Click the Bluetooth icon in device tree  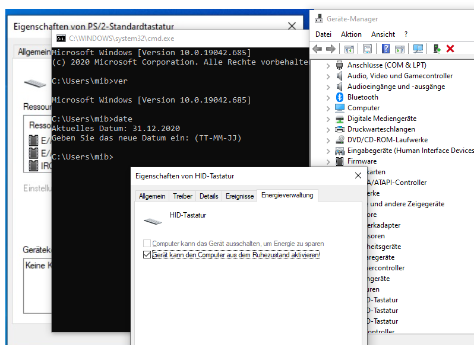pyautogui.click(x=340, y=97)
